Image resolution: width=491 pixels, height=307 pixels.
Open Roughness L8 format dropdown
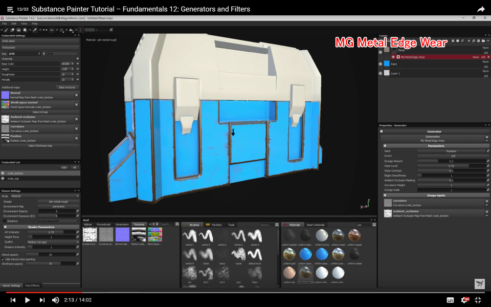click(x=68, y=74)
